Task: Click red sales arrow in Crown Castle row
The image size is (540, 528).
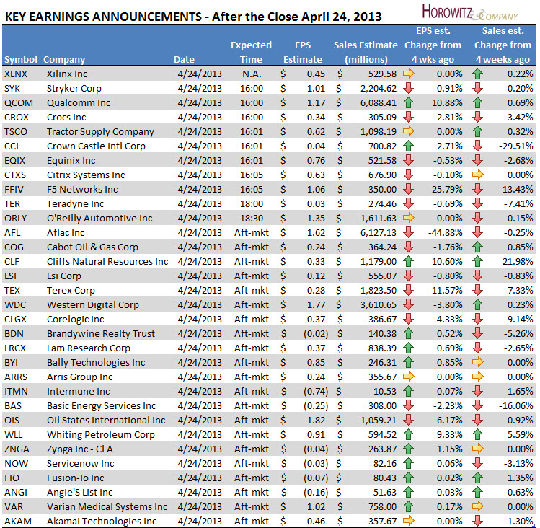Action: coord(478,146)
